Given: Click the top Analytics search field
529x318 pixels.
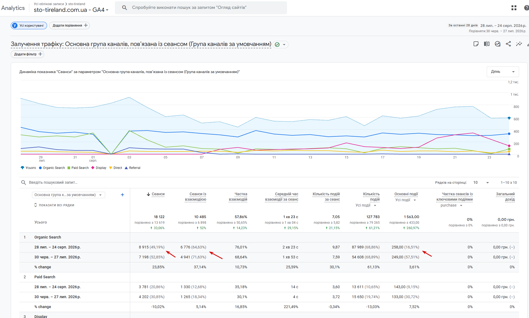Looking at the screenshot, I should click(x=201, y=8).
